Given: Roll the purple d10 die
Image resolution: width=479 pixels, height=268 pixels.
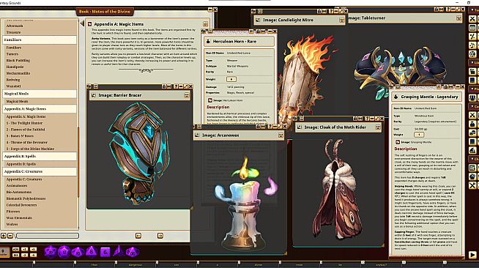Looking at the screenshot, I should [x=78, y=252].
